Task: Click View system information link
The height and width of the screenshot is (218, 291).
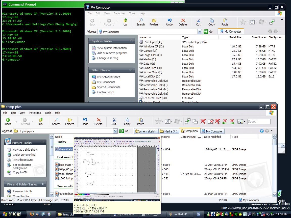Action: tap(112, 48)
